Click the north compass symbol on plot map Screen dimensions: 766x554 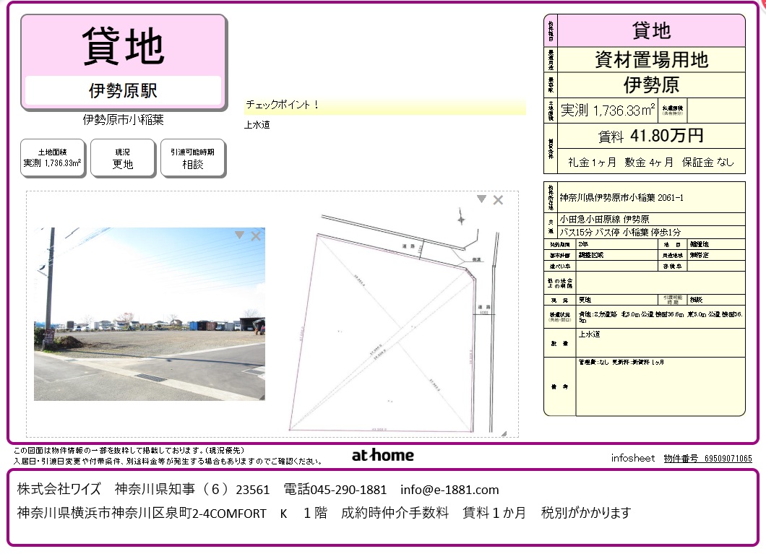point(460,216)
